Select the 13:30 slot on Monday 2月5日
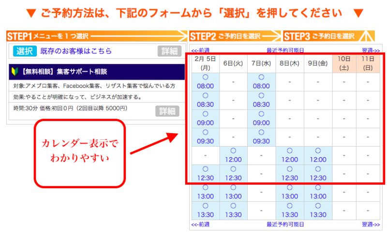387x234 pixels. pyautogui.click(x=205, y=211)
